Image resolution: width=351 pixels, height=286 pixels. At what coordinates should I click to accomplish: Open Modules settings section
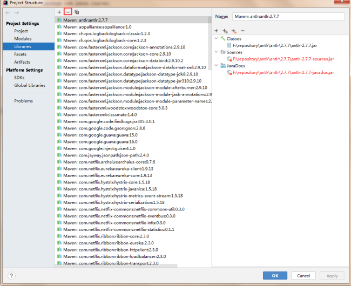pyautogui.click(x=23, y=39)
